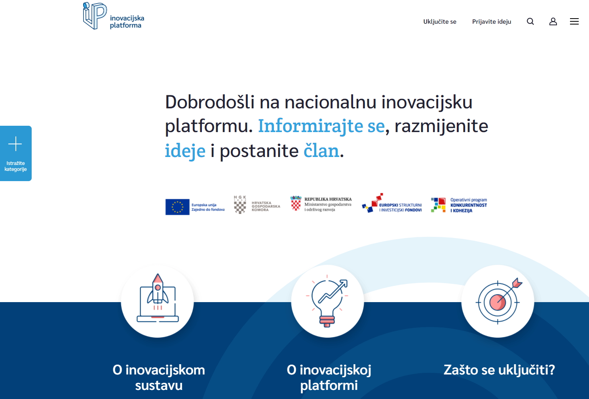Click the Inovacijska platforma logo
589x399 pixels.
pyautogui.click(x=114, y=17)
